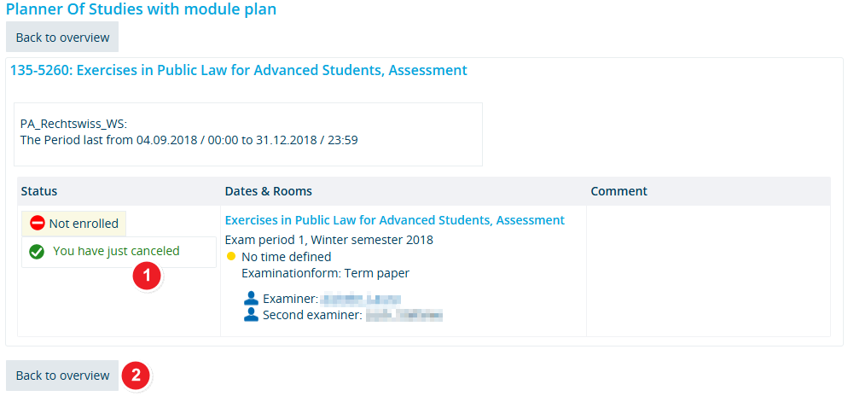This screenshot has width=848, height=396.
Task: Click bottom Back to overview button
Action: 62,376
